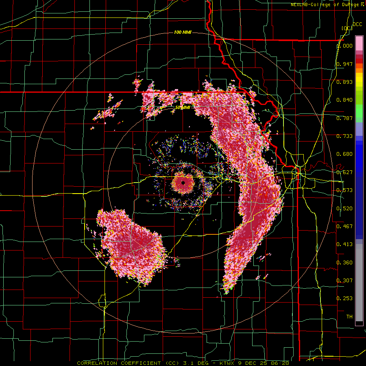
Task: Click the 0.947 scale value
Action: click(344, 64)
